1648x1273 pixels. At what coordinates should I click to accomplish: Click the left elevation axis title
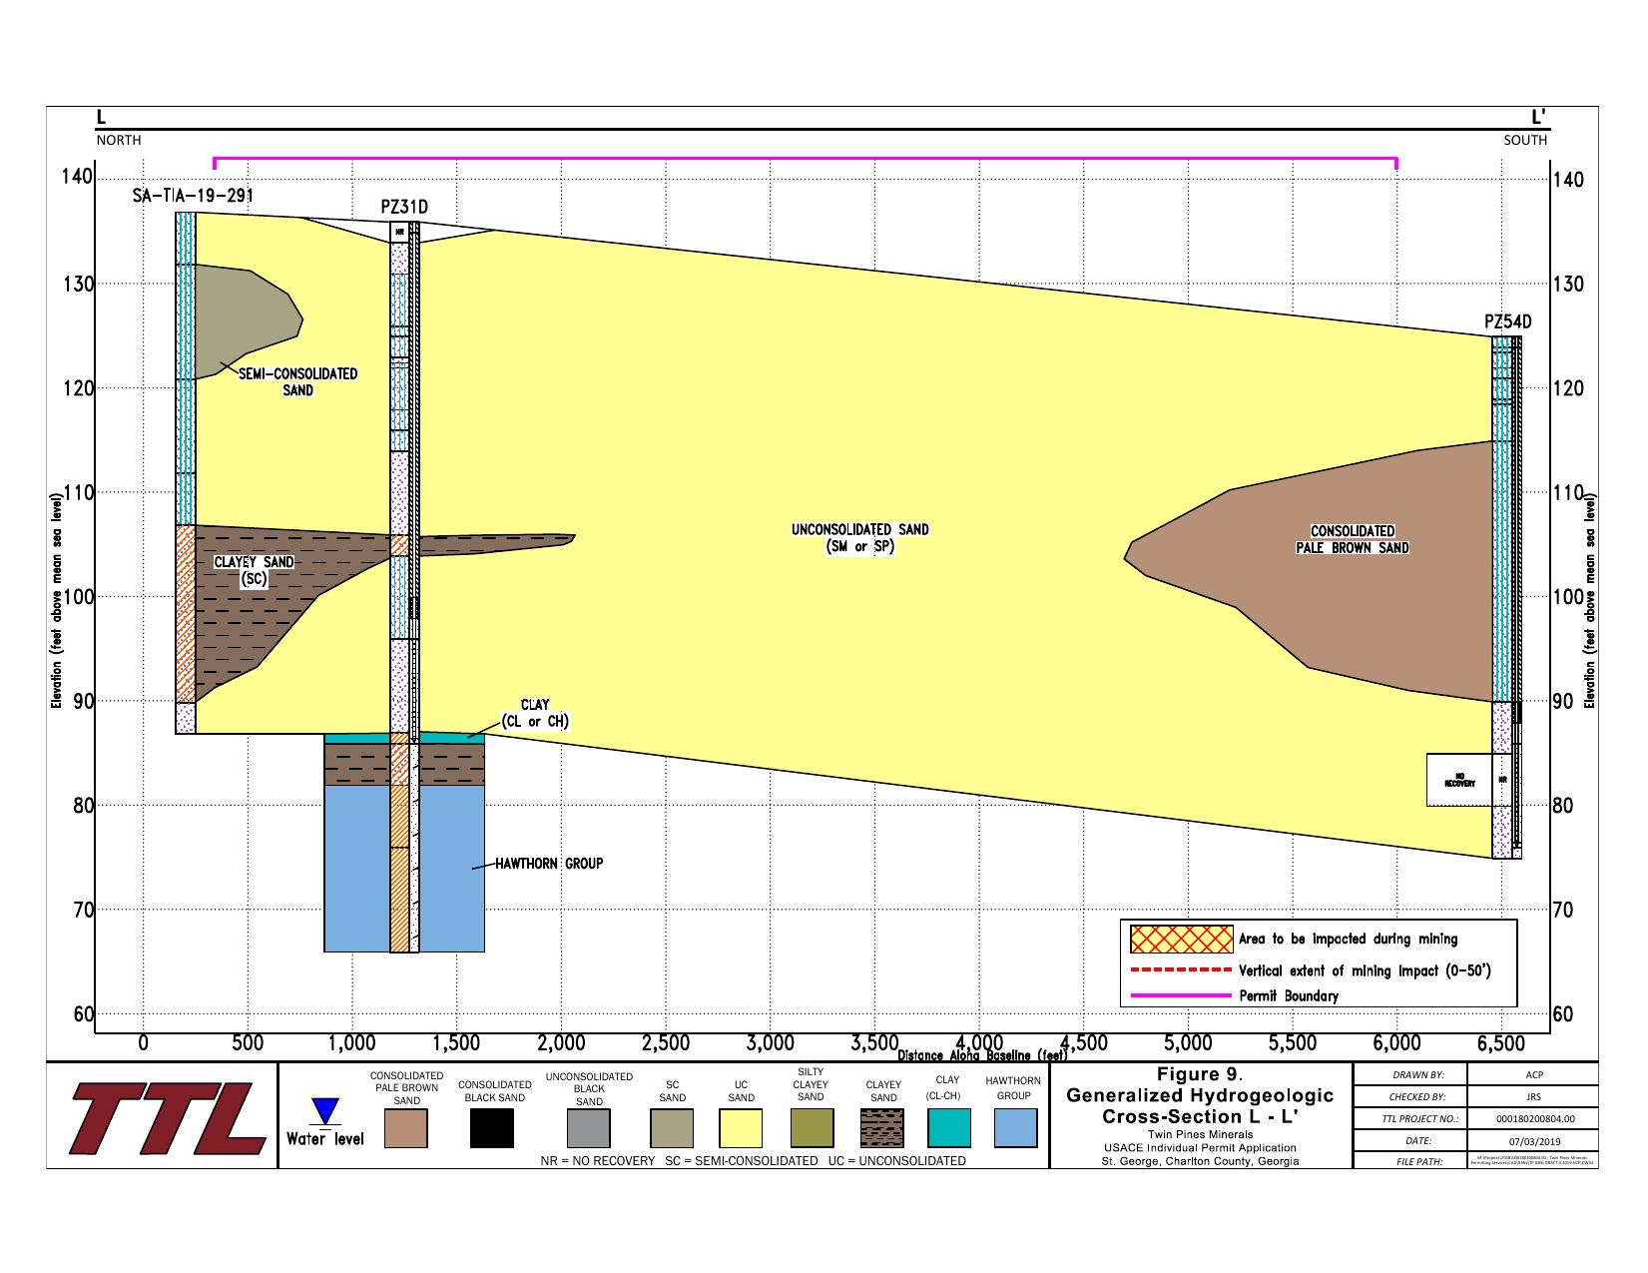[x=57, y=601]
